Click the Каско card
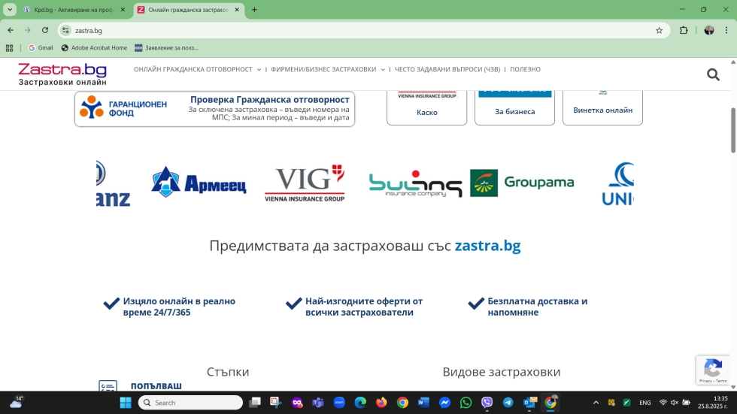 [x=427, y=108]
